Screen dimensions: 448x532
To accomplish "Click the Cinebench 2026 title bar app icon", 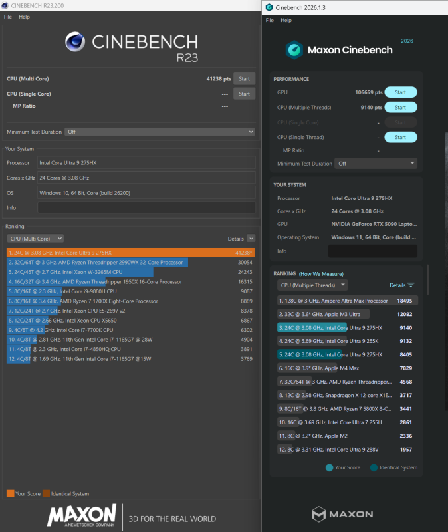I will (269, 7).
